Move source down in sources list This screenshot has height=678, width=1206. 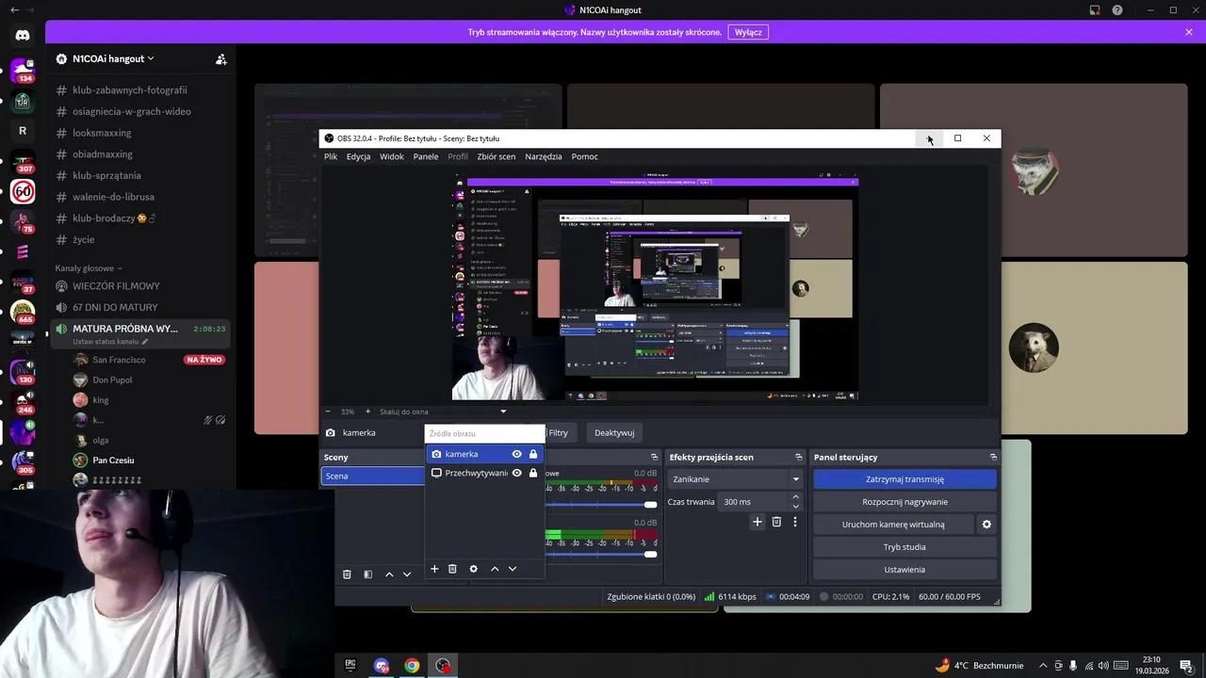click(513, 569)
